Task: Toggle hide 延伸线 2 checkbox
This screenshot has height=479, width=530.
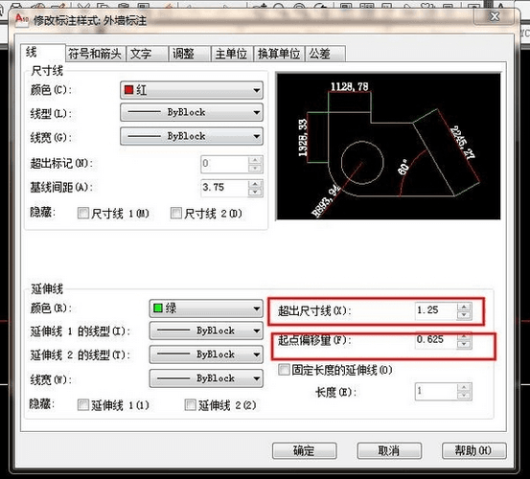Action: coord(190,404)
